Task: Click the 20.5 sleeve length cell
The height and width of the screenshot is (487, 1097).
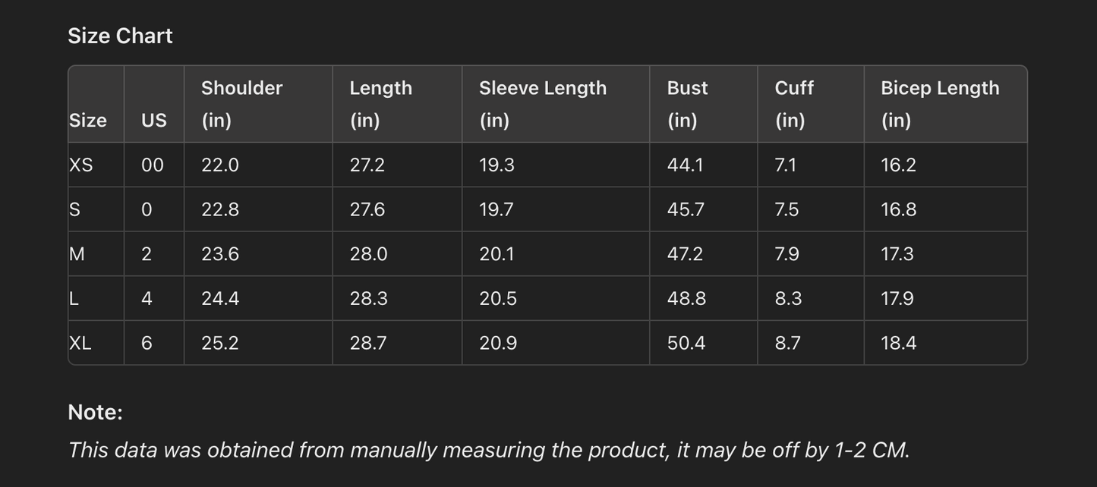Action: [x=498, y=299]
